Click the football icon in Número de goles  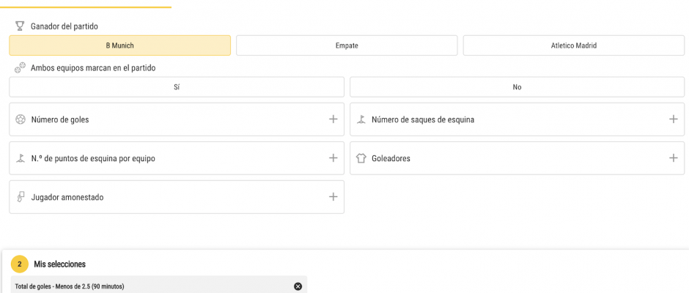(x=21, y=119)
